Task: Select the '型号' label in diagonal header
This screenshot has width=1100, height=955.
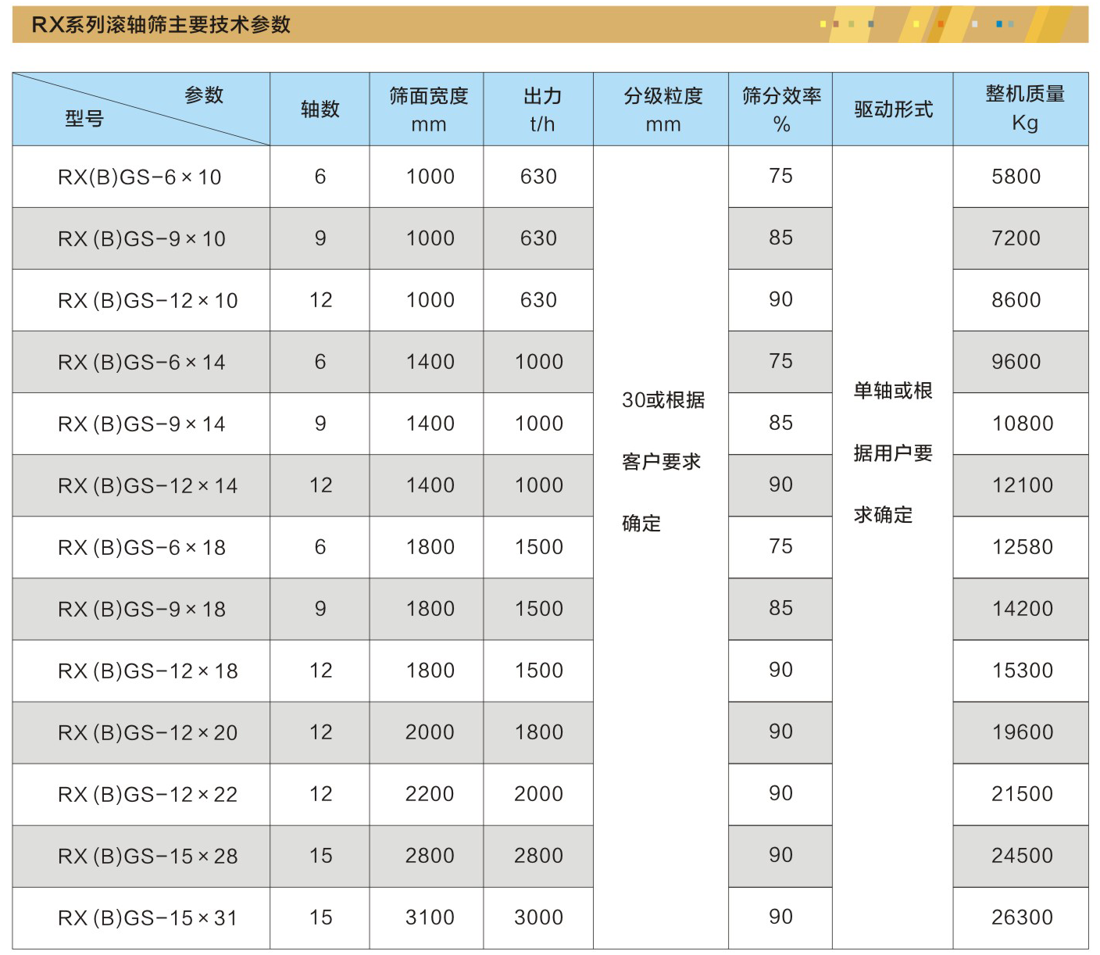Action: pos(84,119)
